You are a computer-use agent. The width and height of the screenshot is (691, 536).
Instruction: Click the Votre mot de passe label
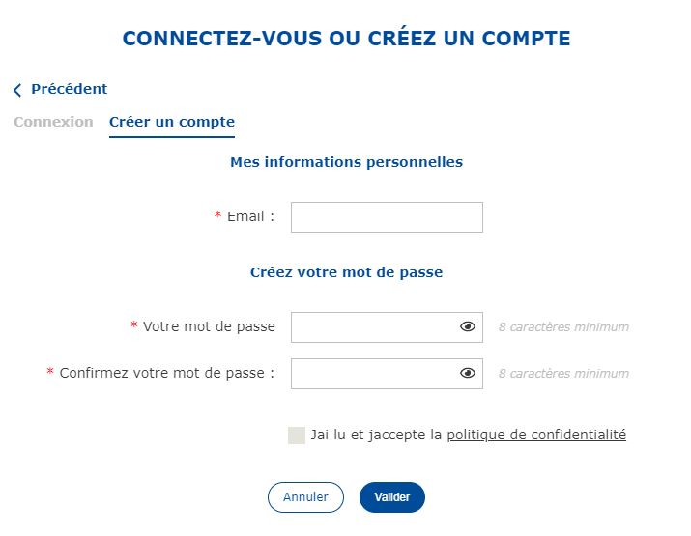pyautogui.click(x=209, y=326)
